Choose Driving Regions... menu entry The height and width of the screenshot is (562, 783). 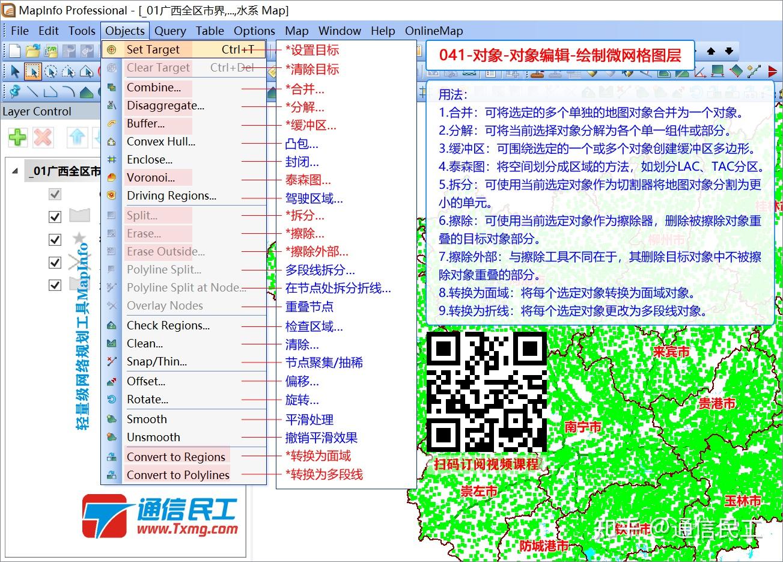[x=184, y=195]
